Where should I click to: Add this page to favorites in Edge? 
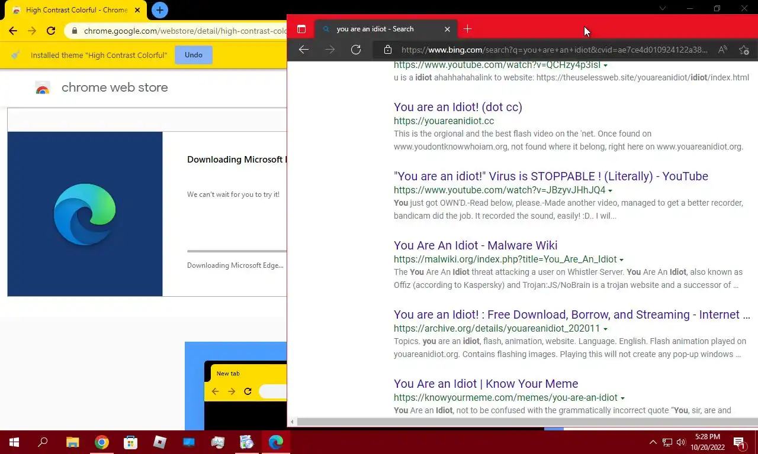(x=744, y=50)
